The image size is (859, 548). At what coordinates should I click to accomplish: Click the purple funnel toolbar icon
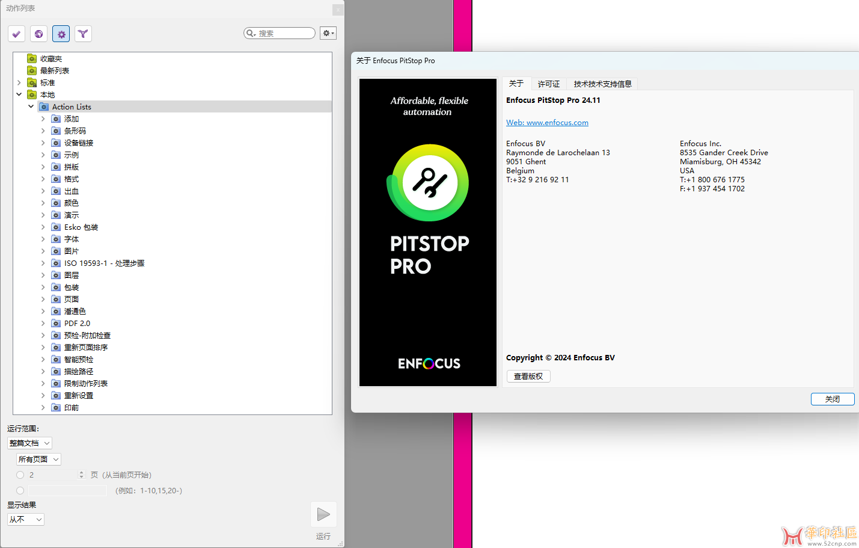click(x=83, y=34)
